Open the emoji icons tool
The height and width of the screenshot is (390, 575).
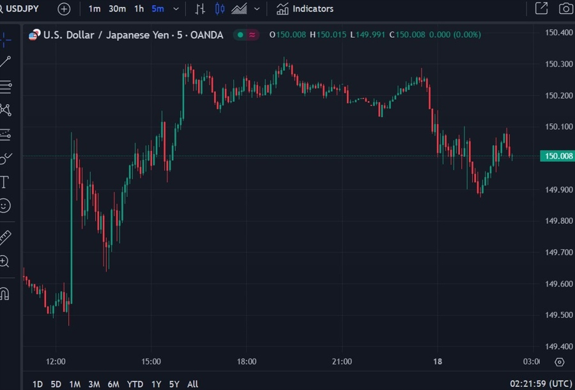pyautogui.click(x=4, y=205)
